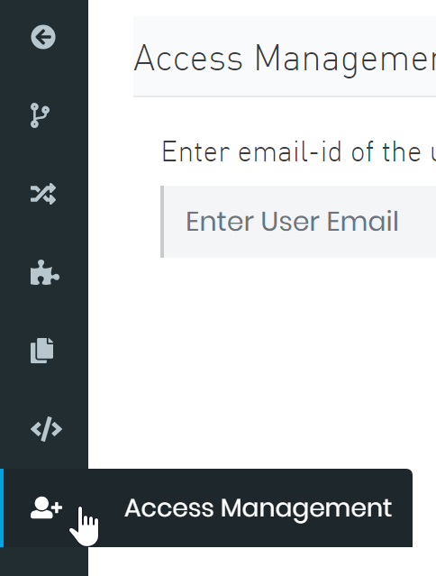The width and height of the screenshot is (436, 576).
Task: Click the Enter User Email placeholder text
Action: point(292,221)
